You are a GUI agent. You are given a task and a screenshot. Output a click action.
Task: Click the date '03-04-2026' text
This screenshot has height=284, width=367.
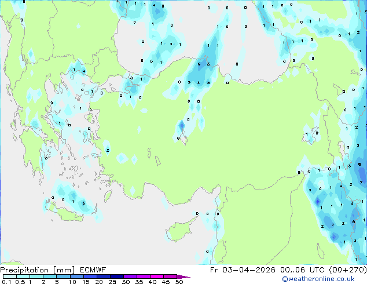coord(249,270)
